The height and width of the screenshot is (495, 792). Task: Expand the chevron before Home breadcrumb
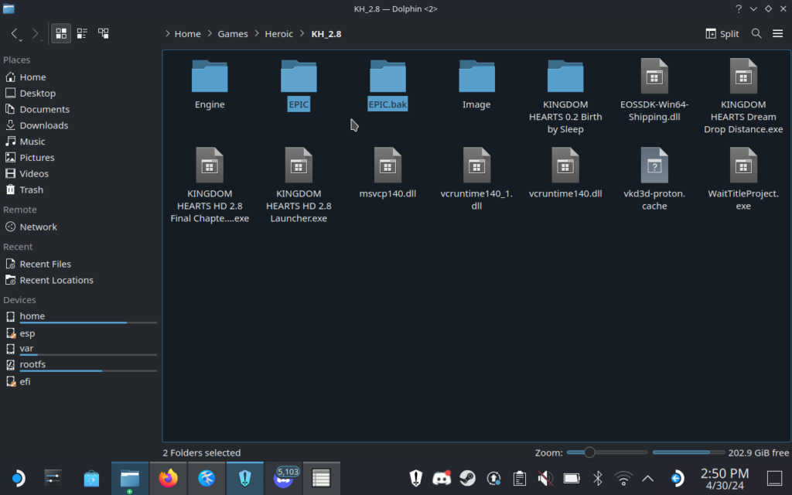pyautogui.click(x=167, y=34)
